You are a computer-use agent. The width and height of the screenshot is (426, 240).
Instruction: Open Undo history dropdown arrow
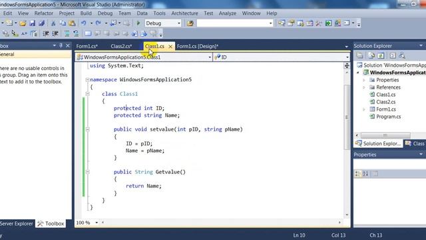(91, 23)
